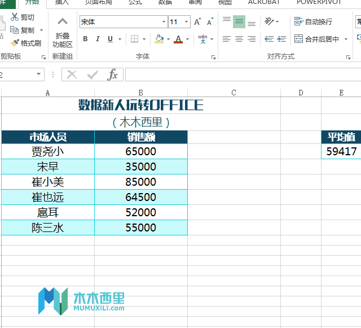Click the Insert Function fx button
The height and width of the screenshot is (328, 361).
(x=112, y=75)
